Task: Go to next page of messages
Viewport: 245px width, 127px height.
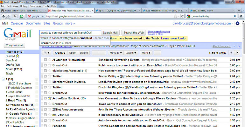Action: click(x=237, y=53)
